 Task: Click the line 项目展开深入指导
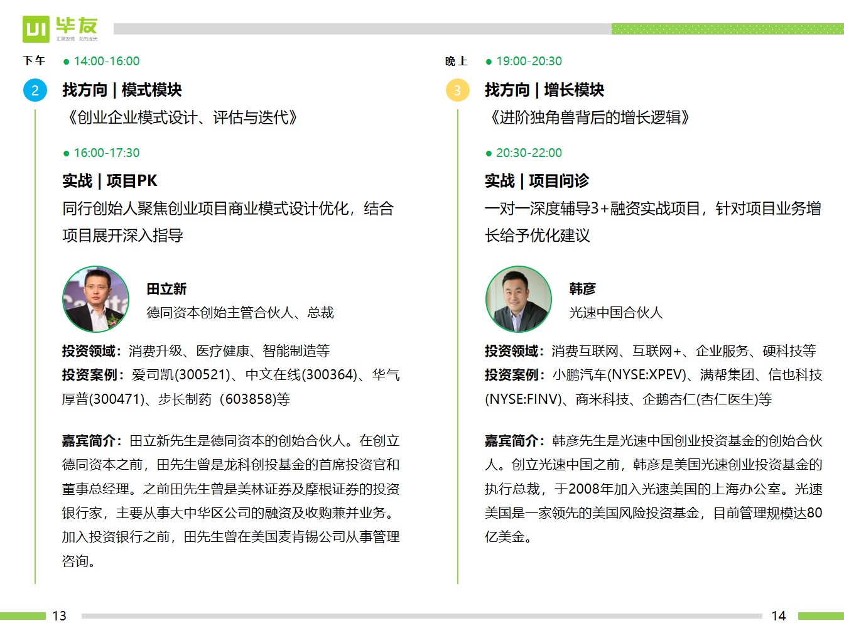tap(122, 235)
